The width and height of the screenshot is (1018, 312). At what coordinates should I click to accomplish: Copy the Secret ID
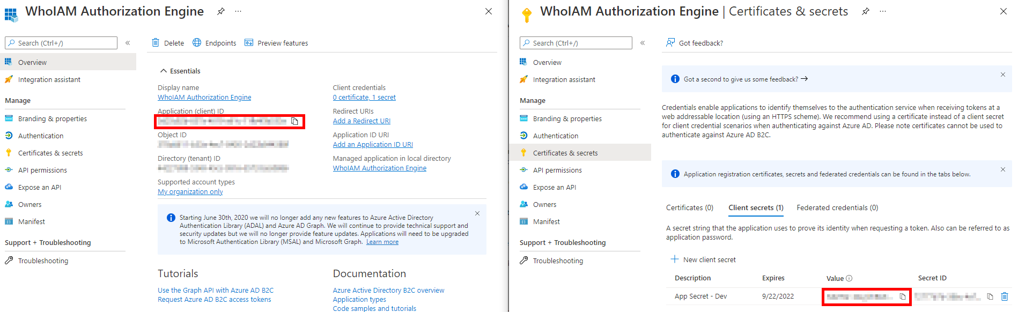pos(990,296)
